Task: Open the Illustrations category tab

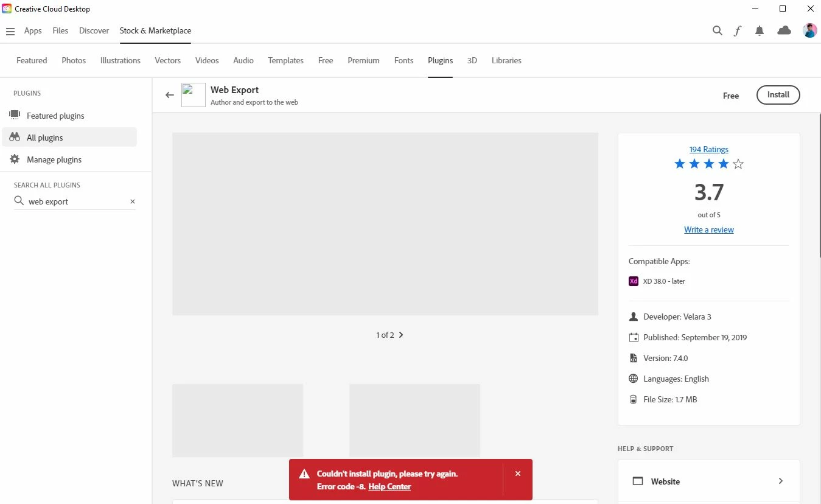Action: click(x=121, y=60)
